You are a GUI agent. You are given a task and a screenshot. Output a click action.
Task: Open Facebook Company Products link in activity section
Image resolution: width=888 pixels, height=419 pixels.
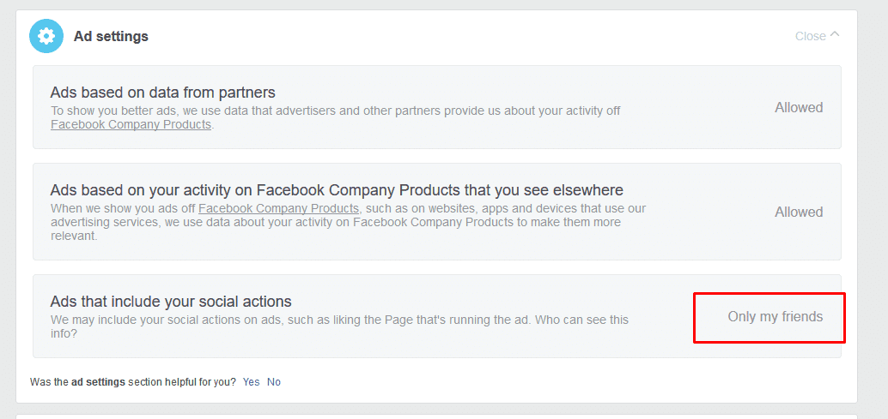278,208
